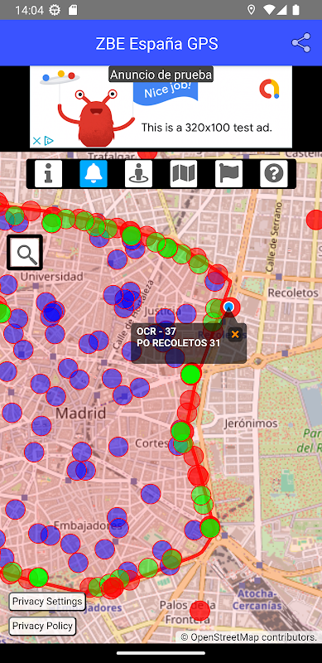Open Privacy Settings button
The image size is (322, 663).
47,602
